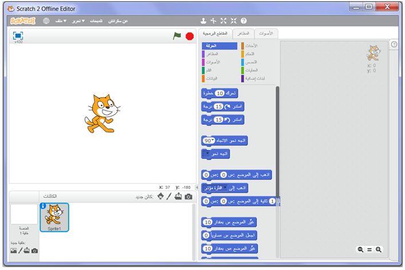
Task: Reset scripts area zoom with equals icon
Action: coord(369,249)
